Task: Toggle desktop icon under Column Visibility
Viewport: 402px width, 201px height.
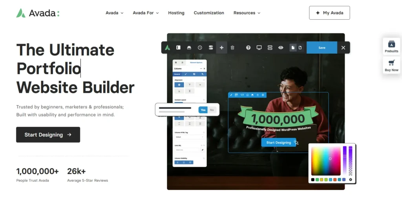Action: (x=190, y=162)
